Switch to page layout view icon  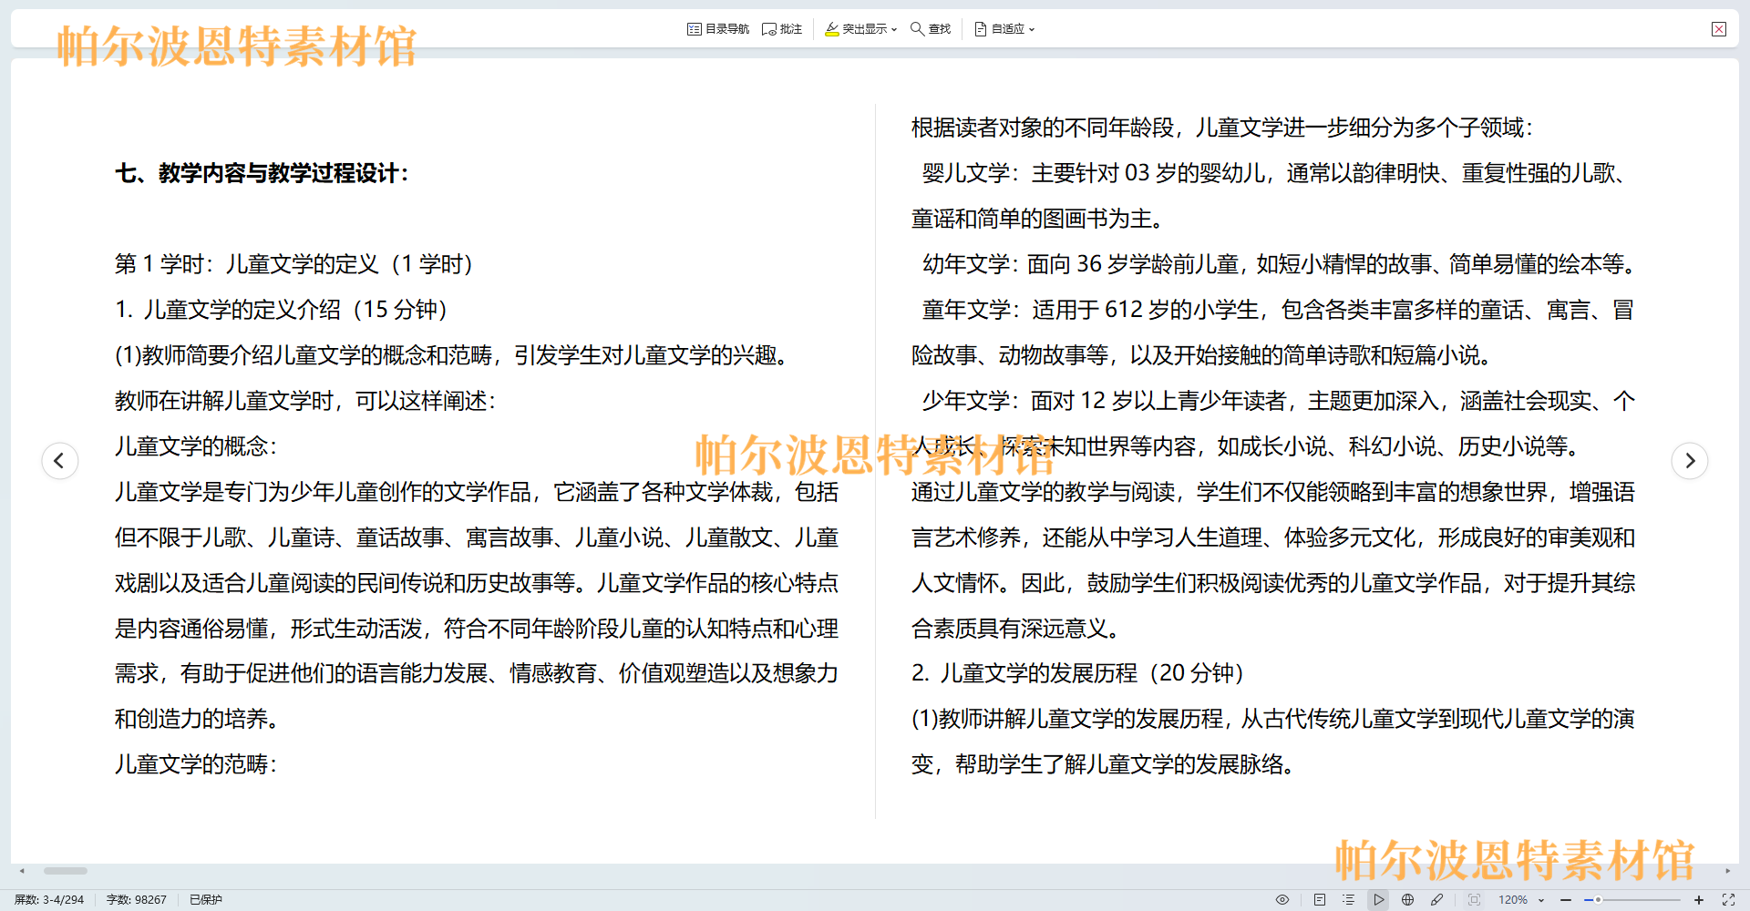click(1320, 899)
